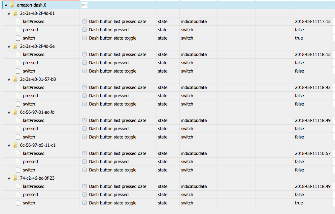Click state icon of last pressed date in 2c-3a-e8-31-57-b8
This screenshot has width=335, height=214.
pyautogui.click(x=84, y=87)
